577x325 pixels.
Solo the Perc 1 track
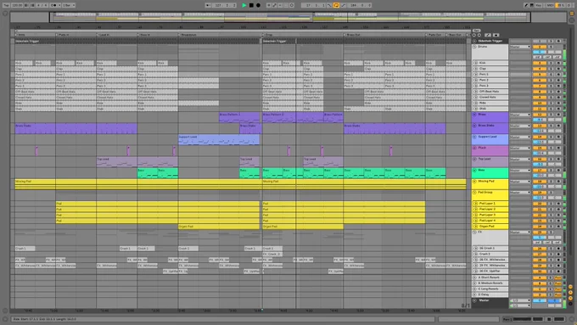[x=551, y=75]
